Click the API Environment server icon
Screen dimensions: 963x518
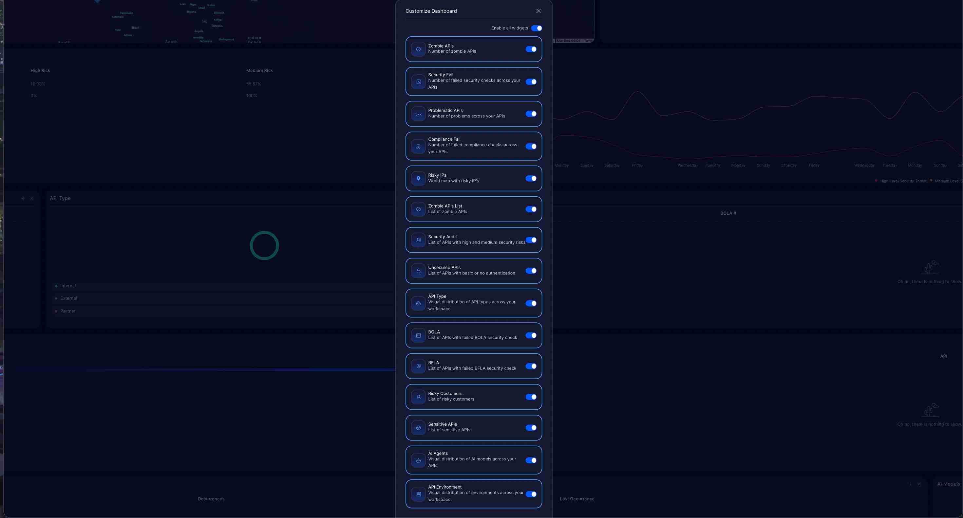click(x=418, y=494)
